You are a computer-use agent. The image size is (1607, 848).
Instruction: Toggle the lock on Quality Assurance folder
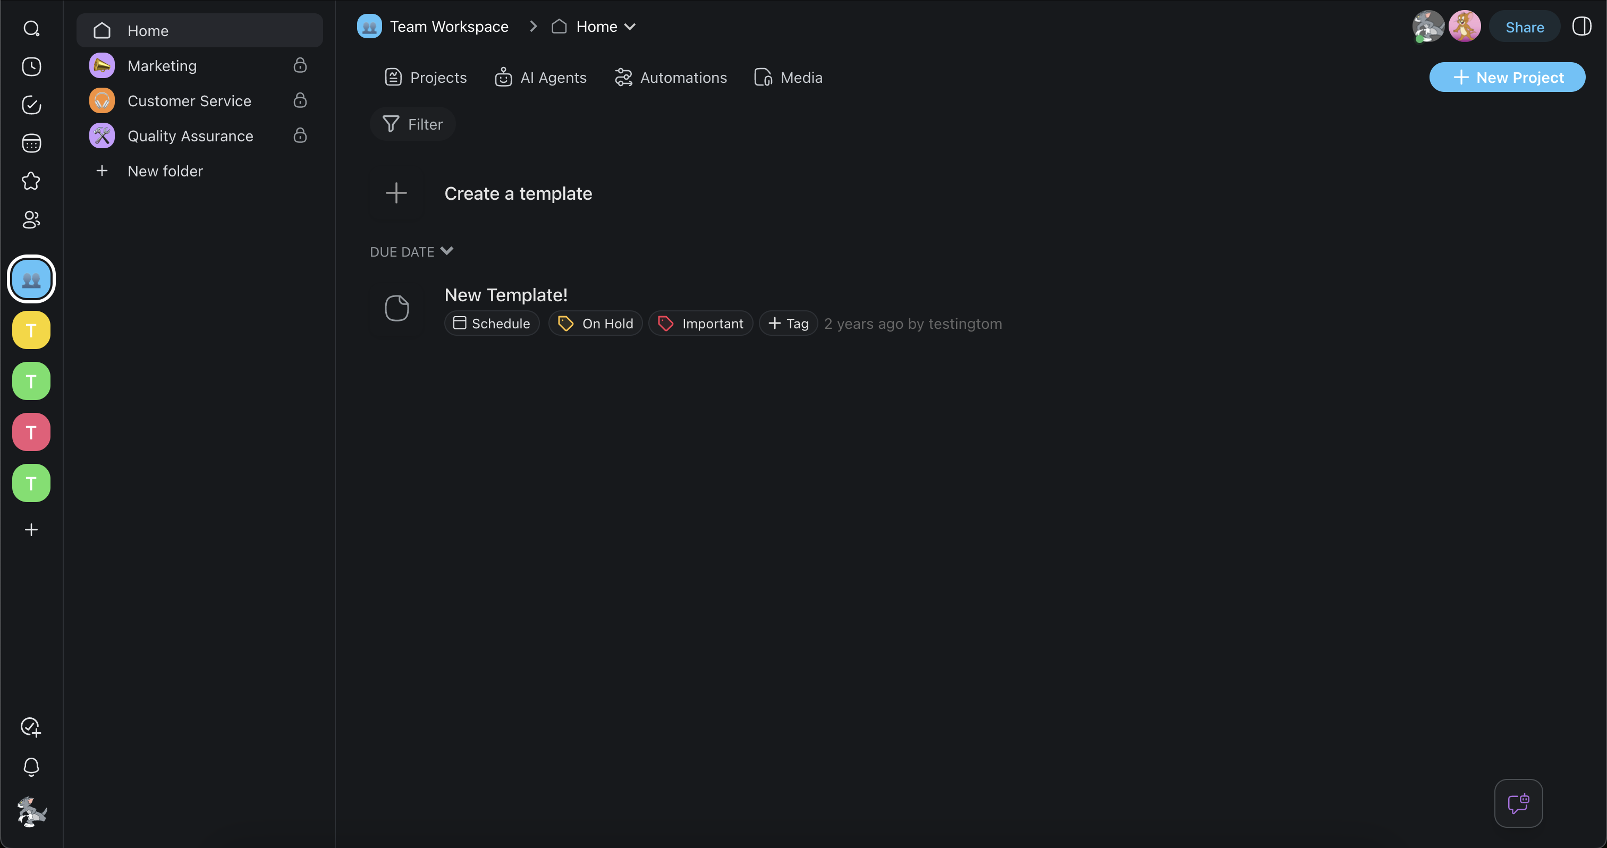point(300,136)
